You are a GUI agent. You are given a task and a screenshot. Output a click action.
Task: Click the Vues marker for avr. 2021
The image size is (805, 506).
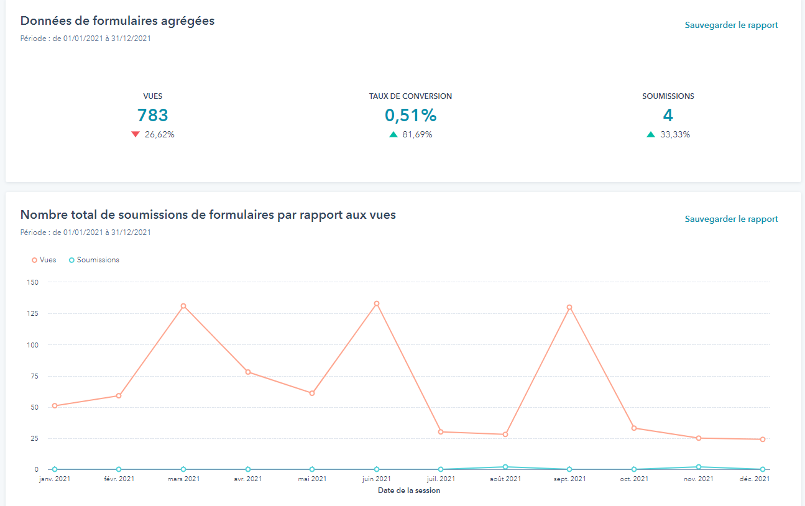click(x=248, y=372)
